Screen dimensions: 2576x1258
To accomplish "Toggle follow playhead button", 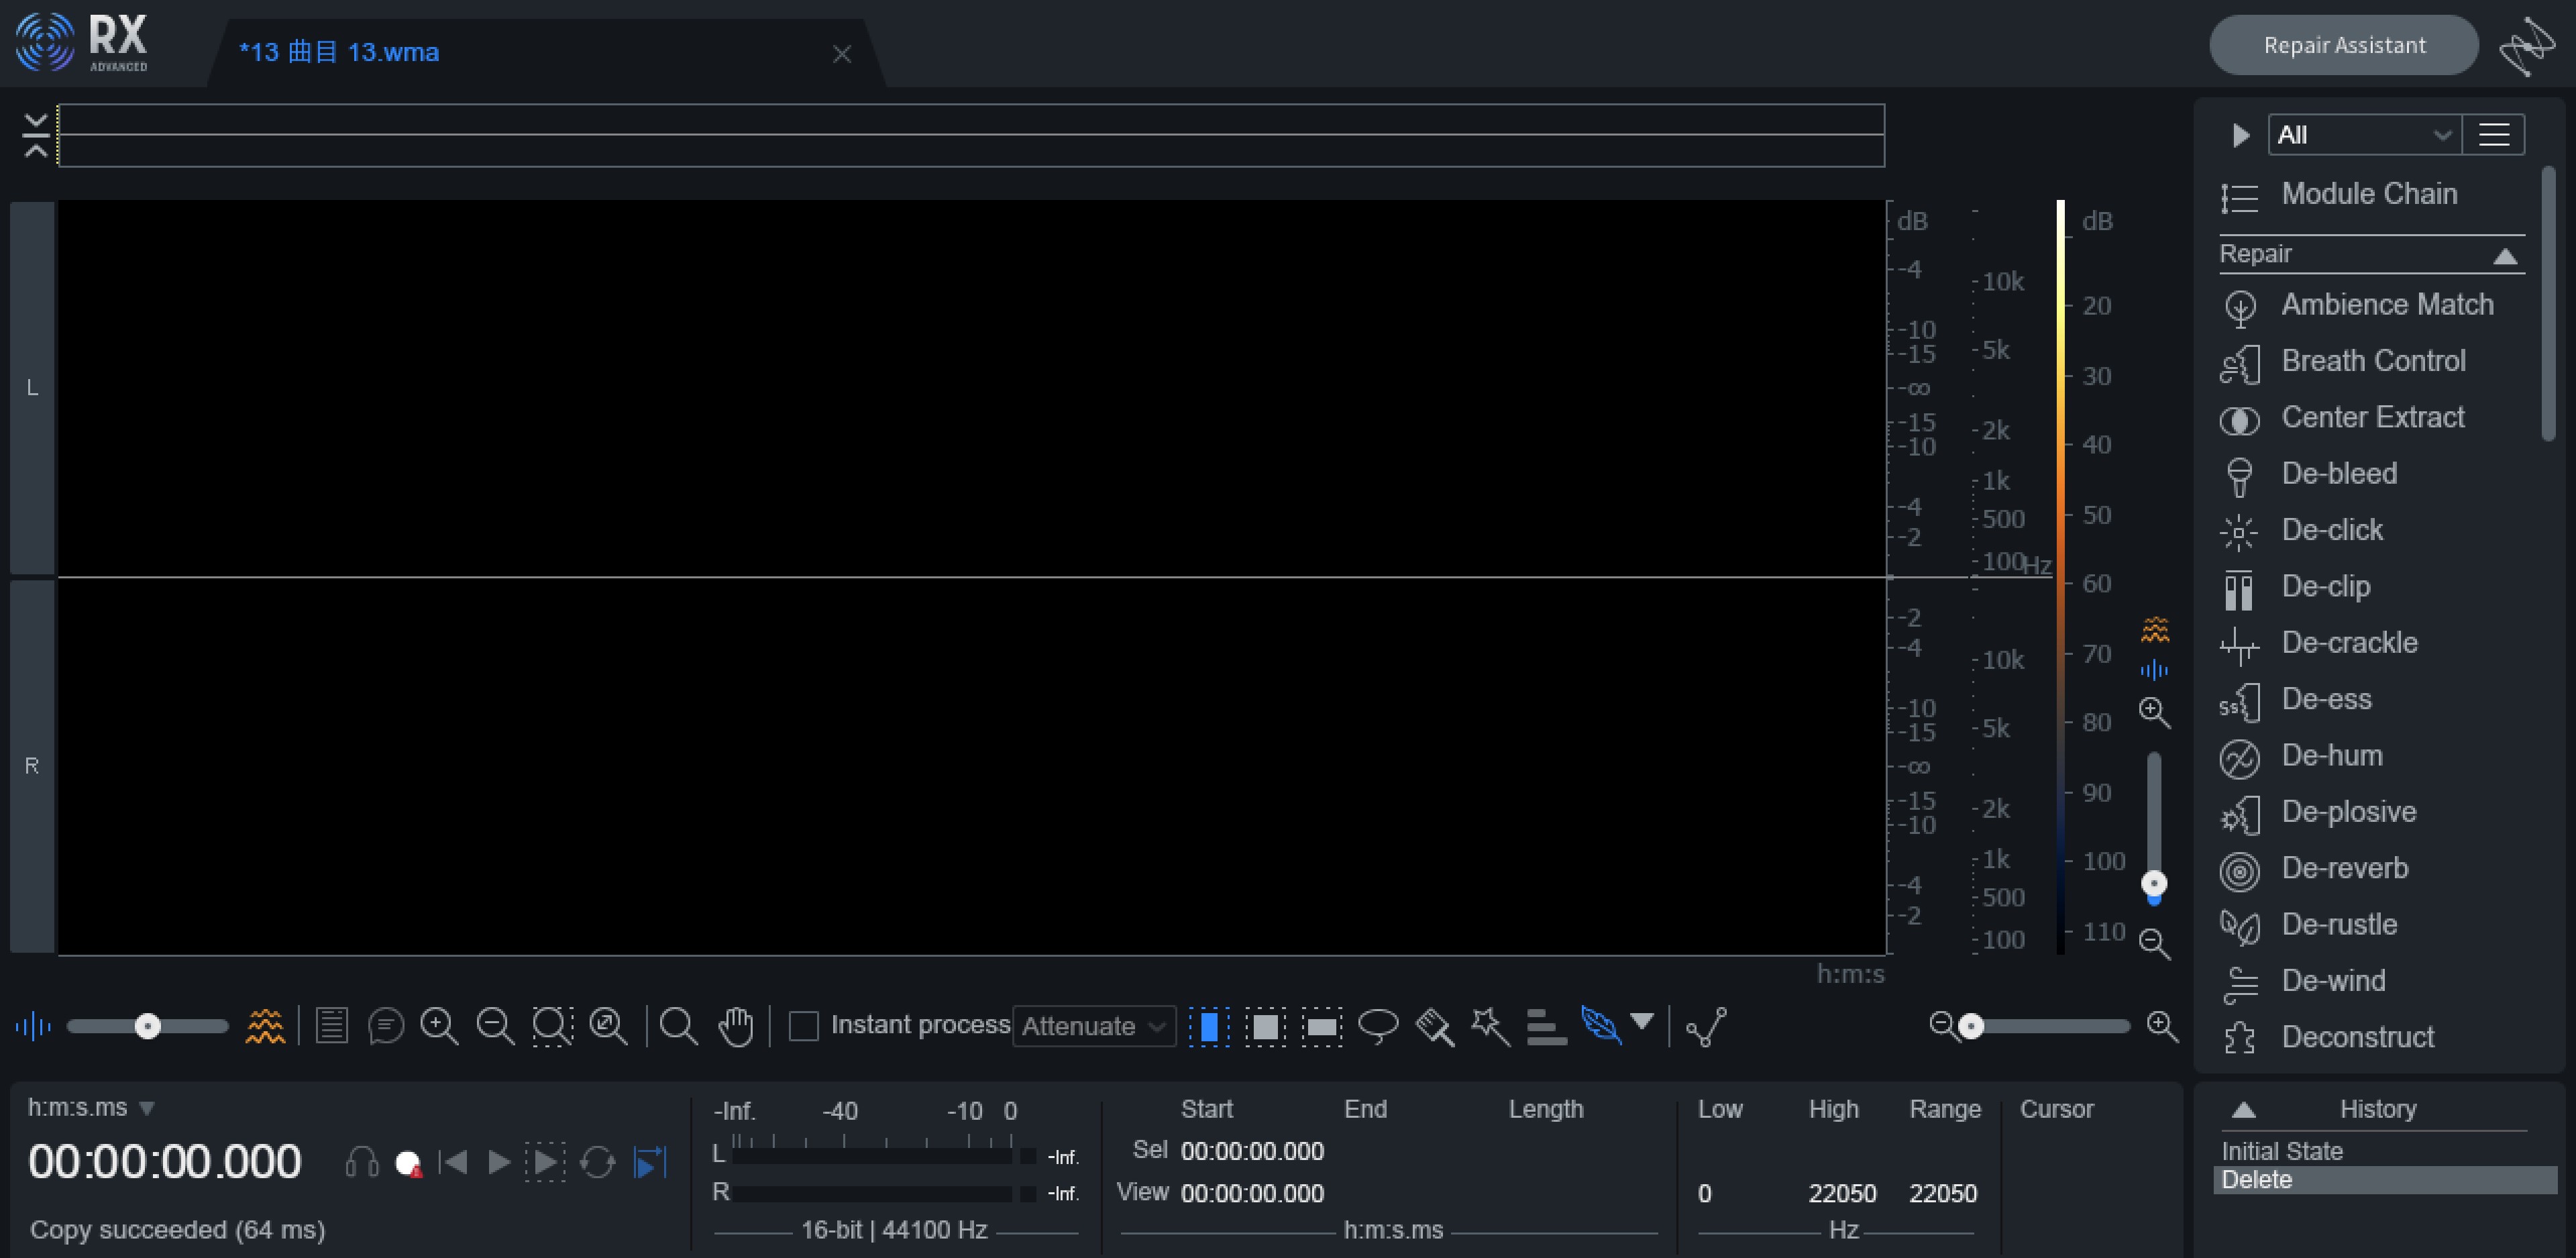I will coord(650,1163).
